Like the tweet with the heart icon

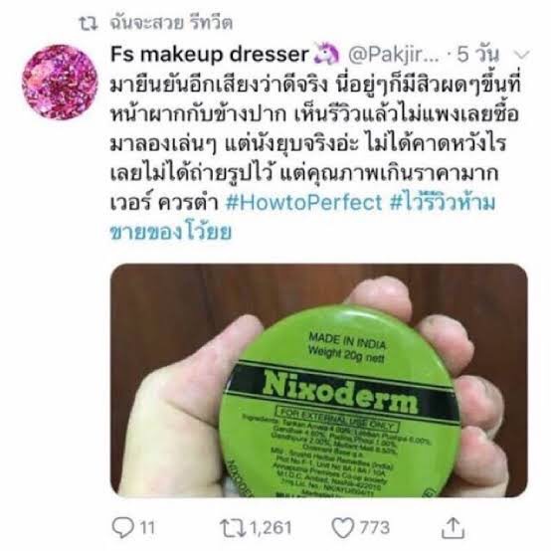pos(343,528)
